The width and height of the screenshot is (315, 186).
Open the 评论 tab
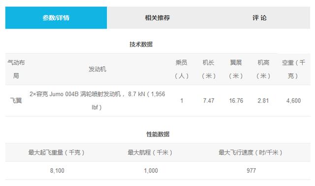(x=259, y=18)
